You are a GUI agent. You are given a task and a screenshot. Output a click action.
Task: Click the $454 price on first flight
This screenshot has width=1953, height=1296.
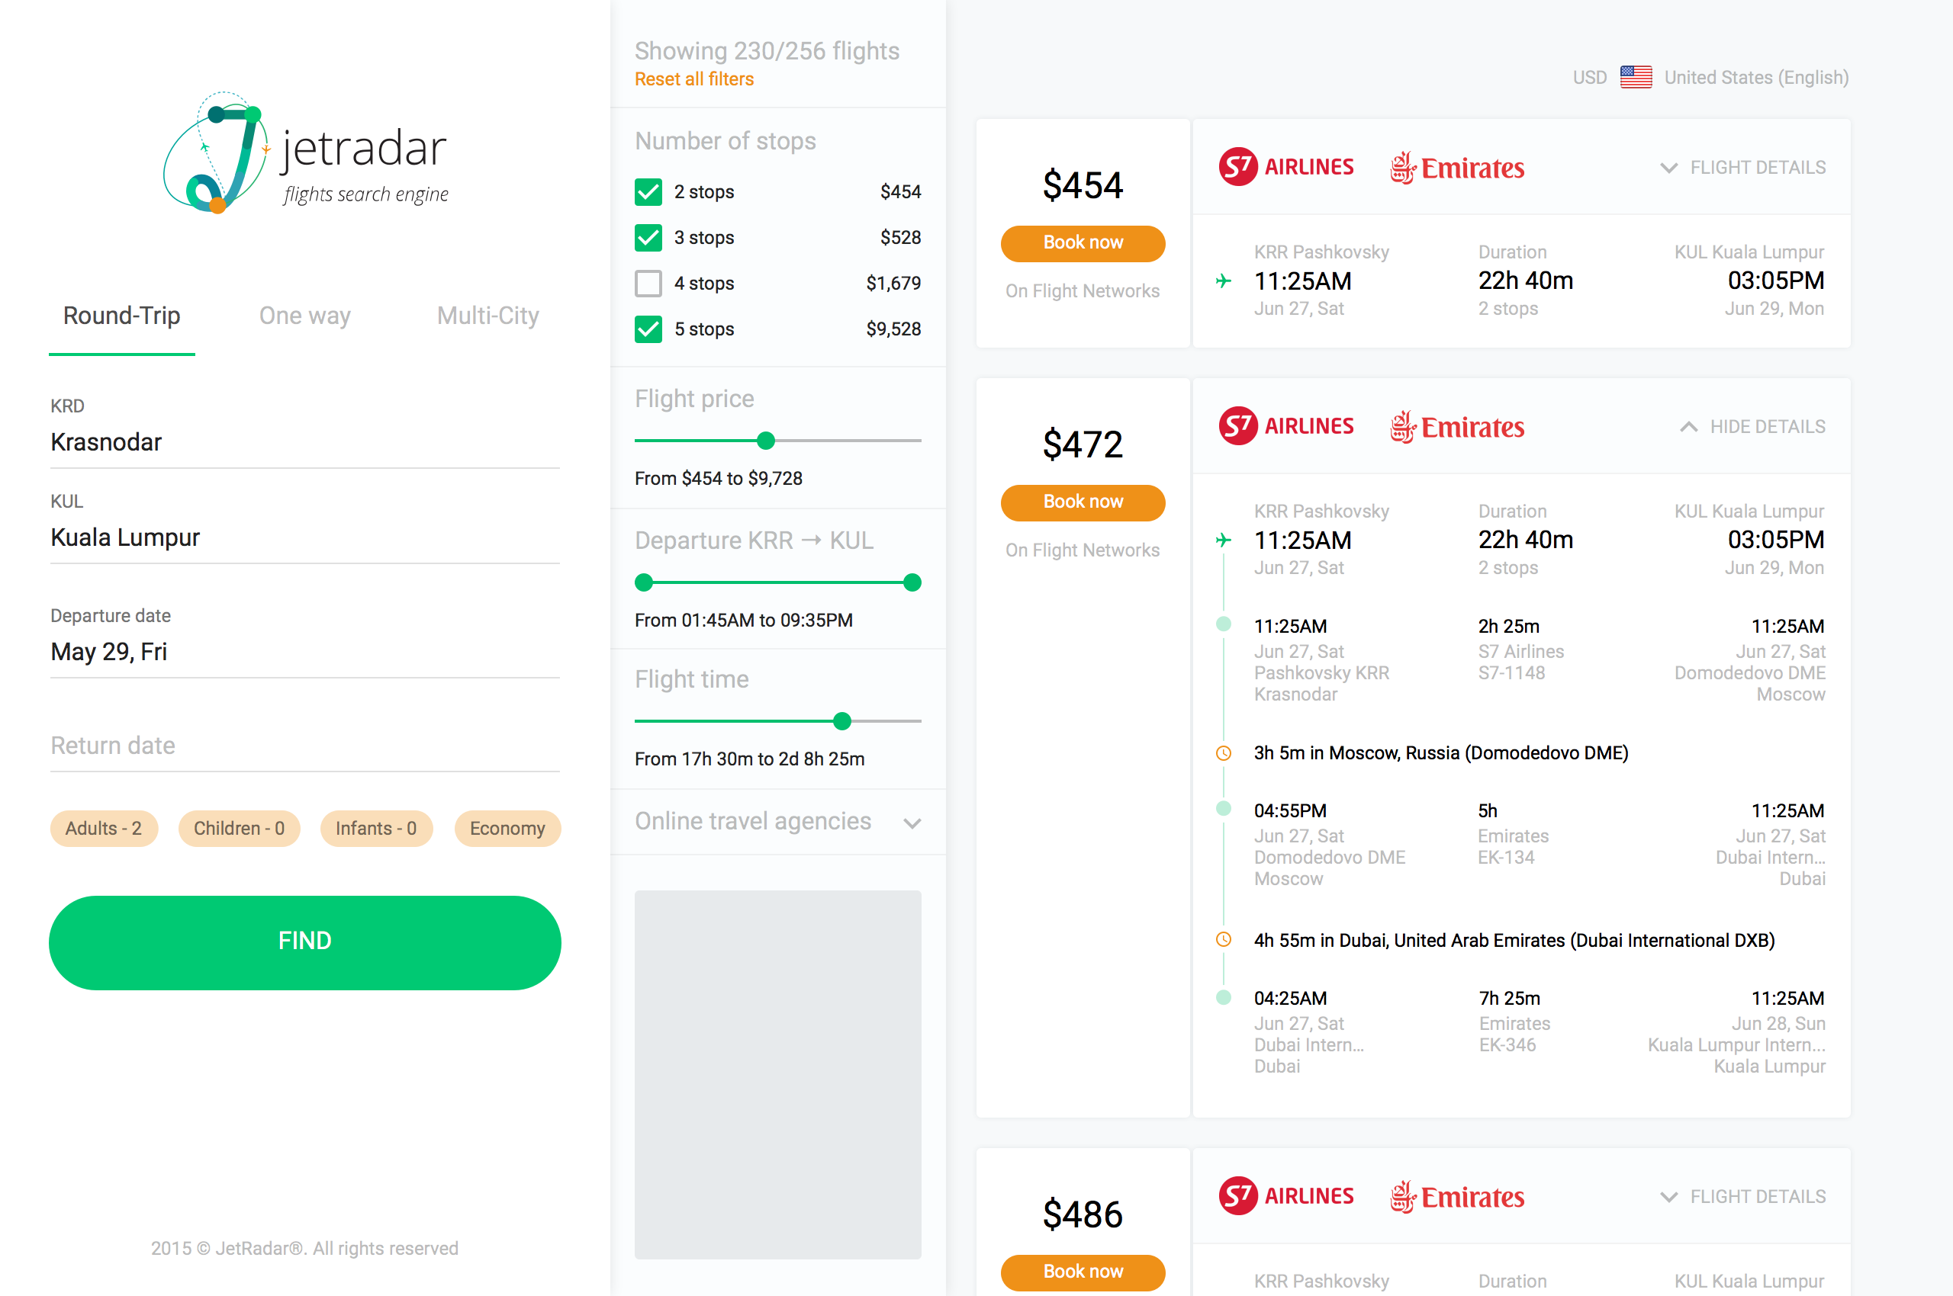tap(1083, 185)
